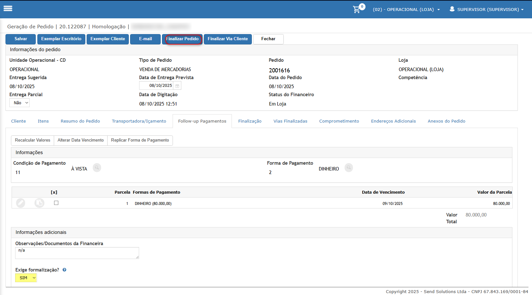Click search icon beside À VISTA condition

(97, 168)
